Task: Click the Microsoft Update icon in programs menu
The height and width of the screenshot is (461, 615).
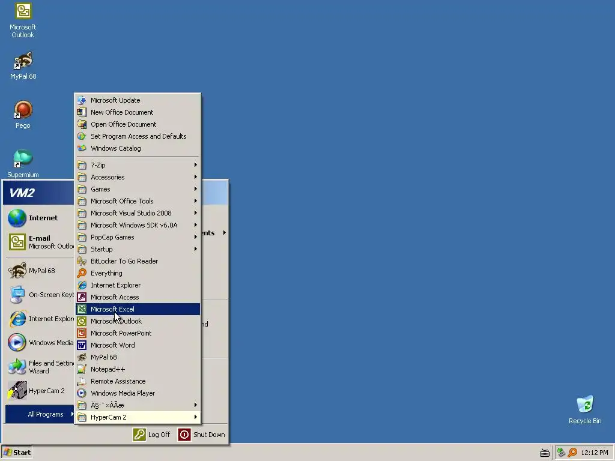Action: (x=82, y=100)
